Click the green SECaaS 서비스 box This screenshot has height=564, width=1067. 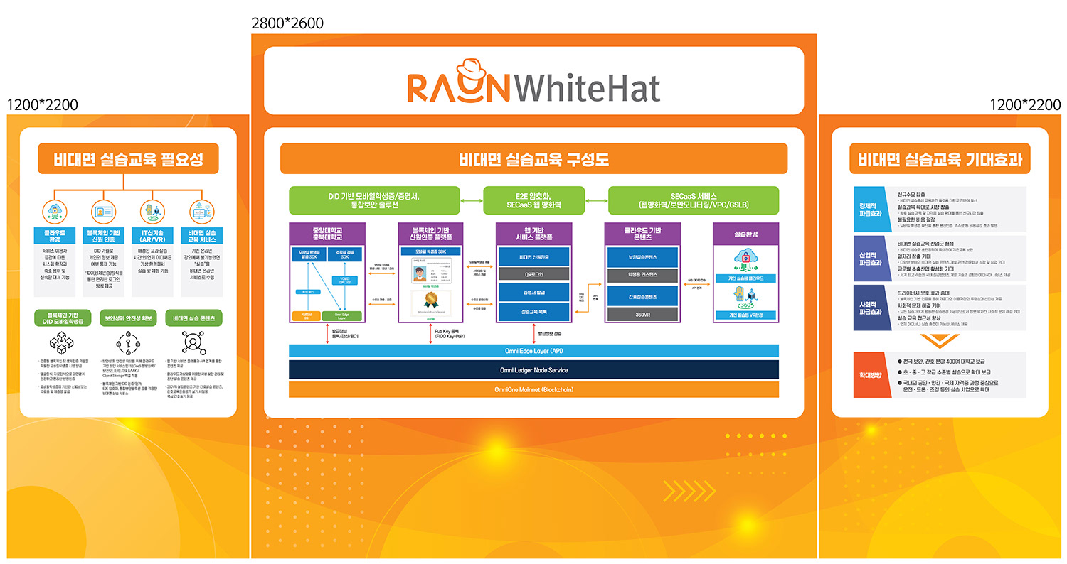pyautogui.click(x=694, y=200)
